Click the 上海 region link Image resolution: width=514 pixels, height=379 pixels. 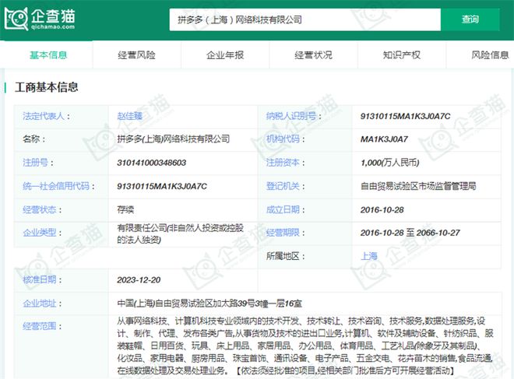tap(369, 256)
